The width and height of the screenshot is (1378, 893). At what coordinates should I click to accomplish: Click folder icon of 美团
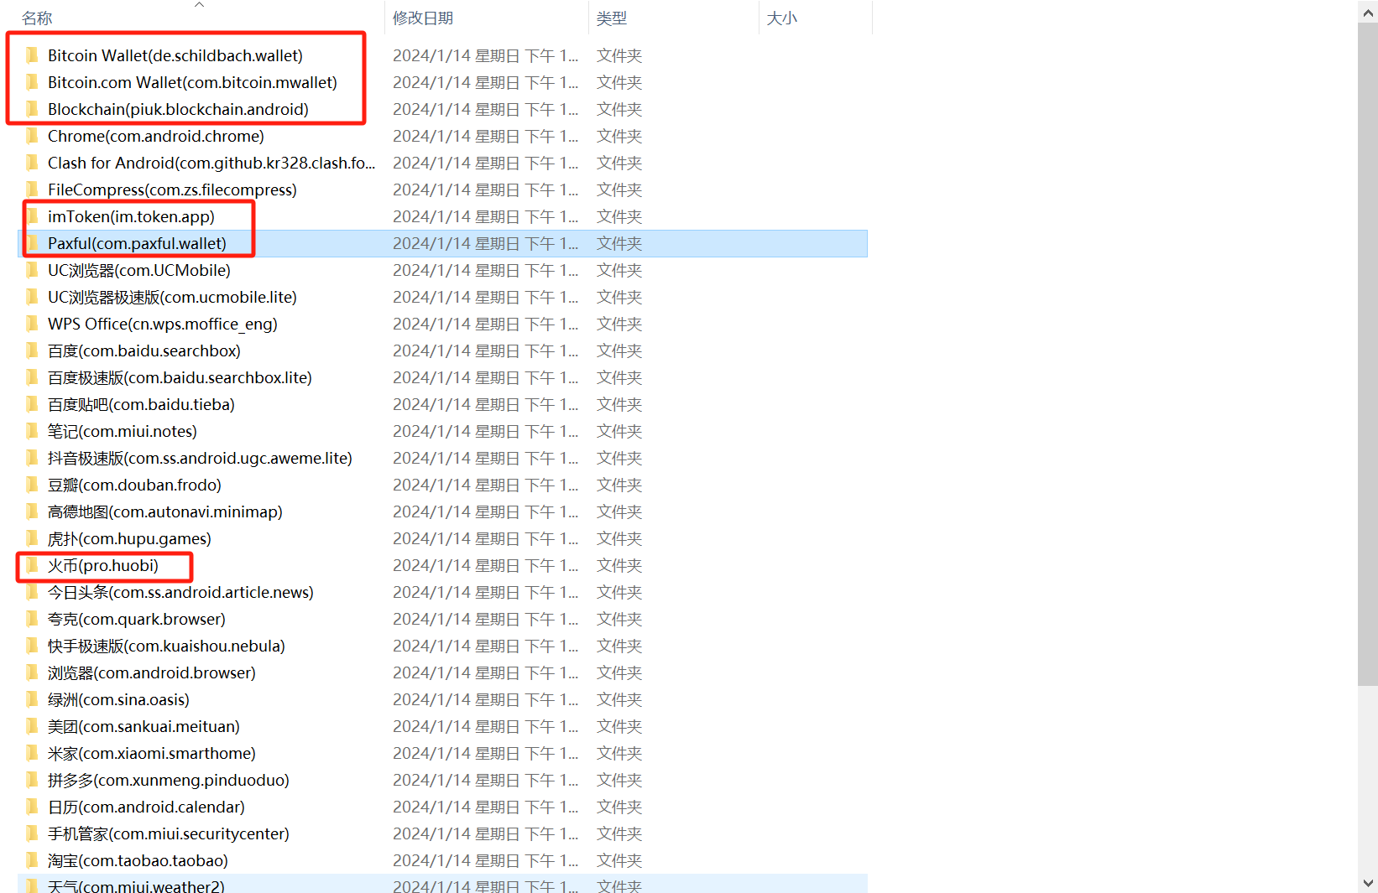click(32, 726)
